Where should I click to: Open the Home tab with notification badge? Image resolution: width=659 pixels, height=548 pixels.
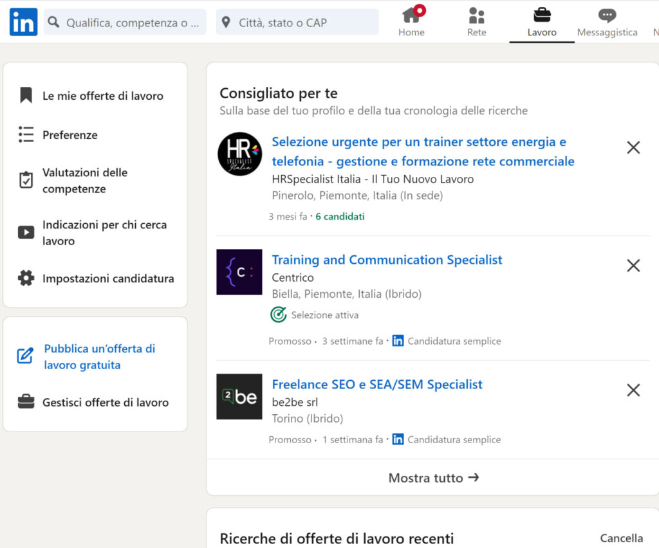(x=411, y=21)
